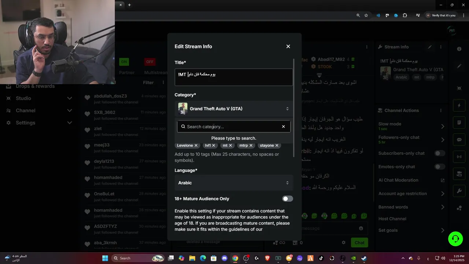Click Verify that it's you button
The height and width of the screenshot is (264, 469).
[x=441, y=15]
